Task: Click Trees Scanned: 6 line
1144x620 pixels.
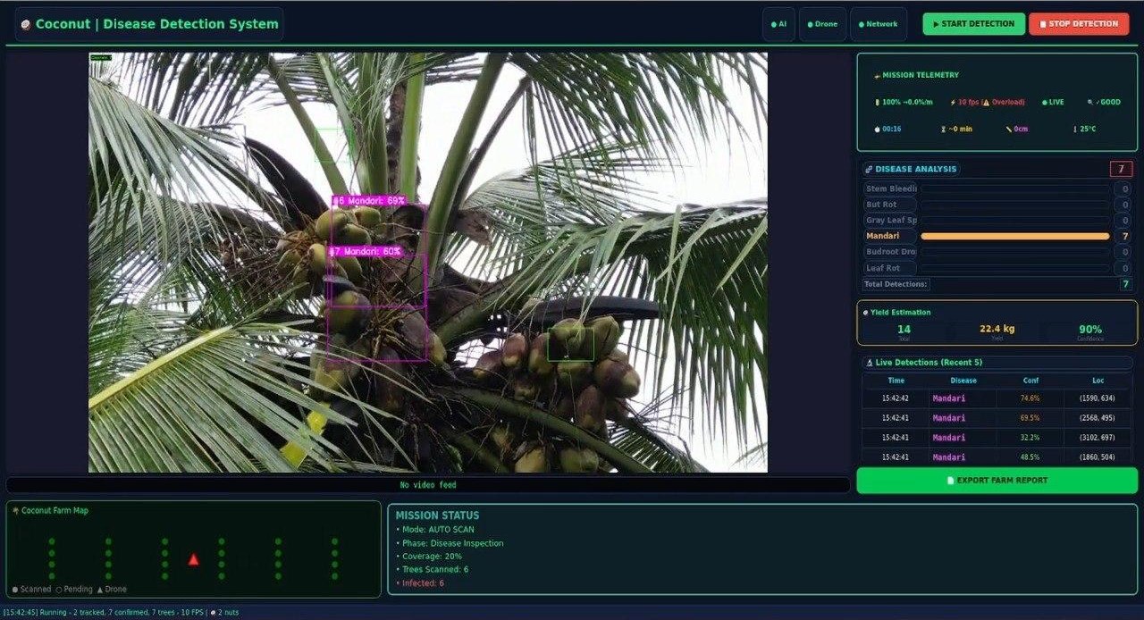Action: click(x=432, y=570)
